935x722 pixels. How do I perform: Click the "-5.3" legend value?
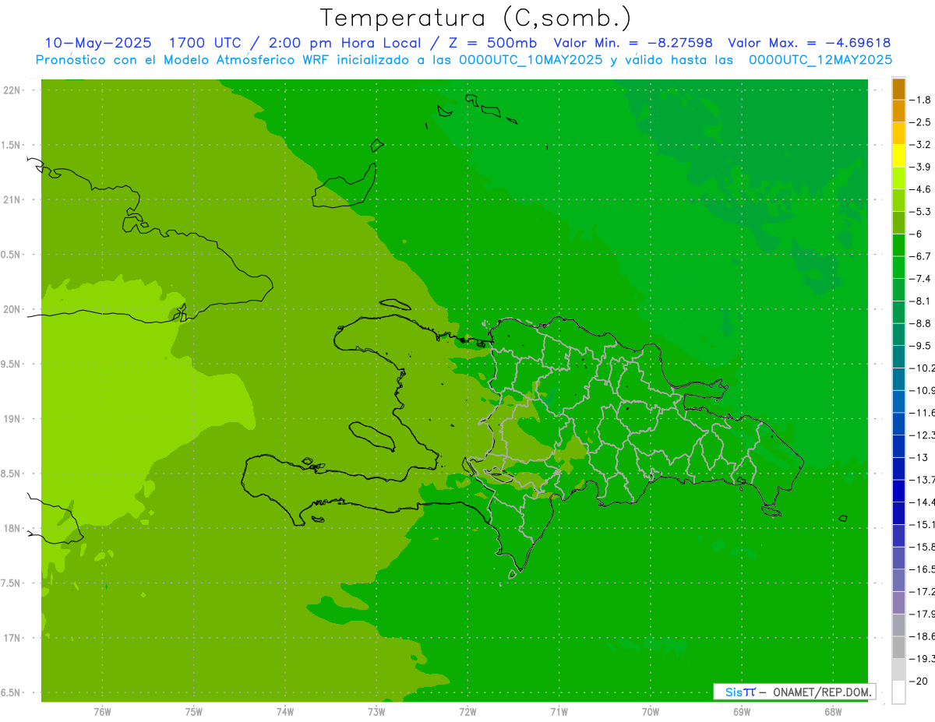[x=920, y=211]
